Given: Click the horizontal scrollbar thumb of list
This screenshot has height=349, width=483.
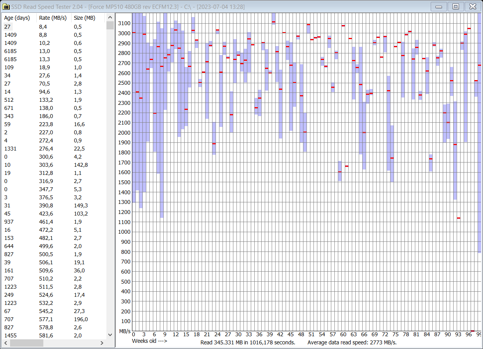Looking at the screenshot, I should [x=27, y=343].
